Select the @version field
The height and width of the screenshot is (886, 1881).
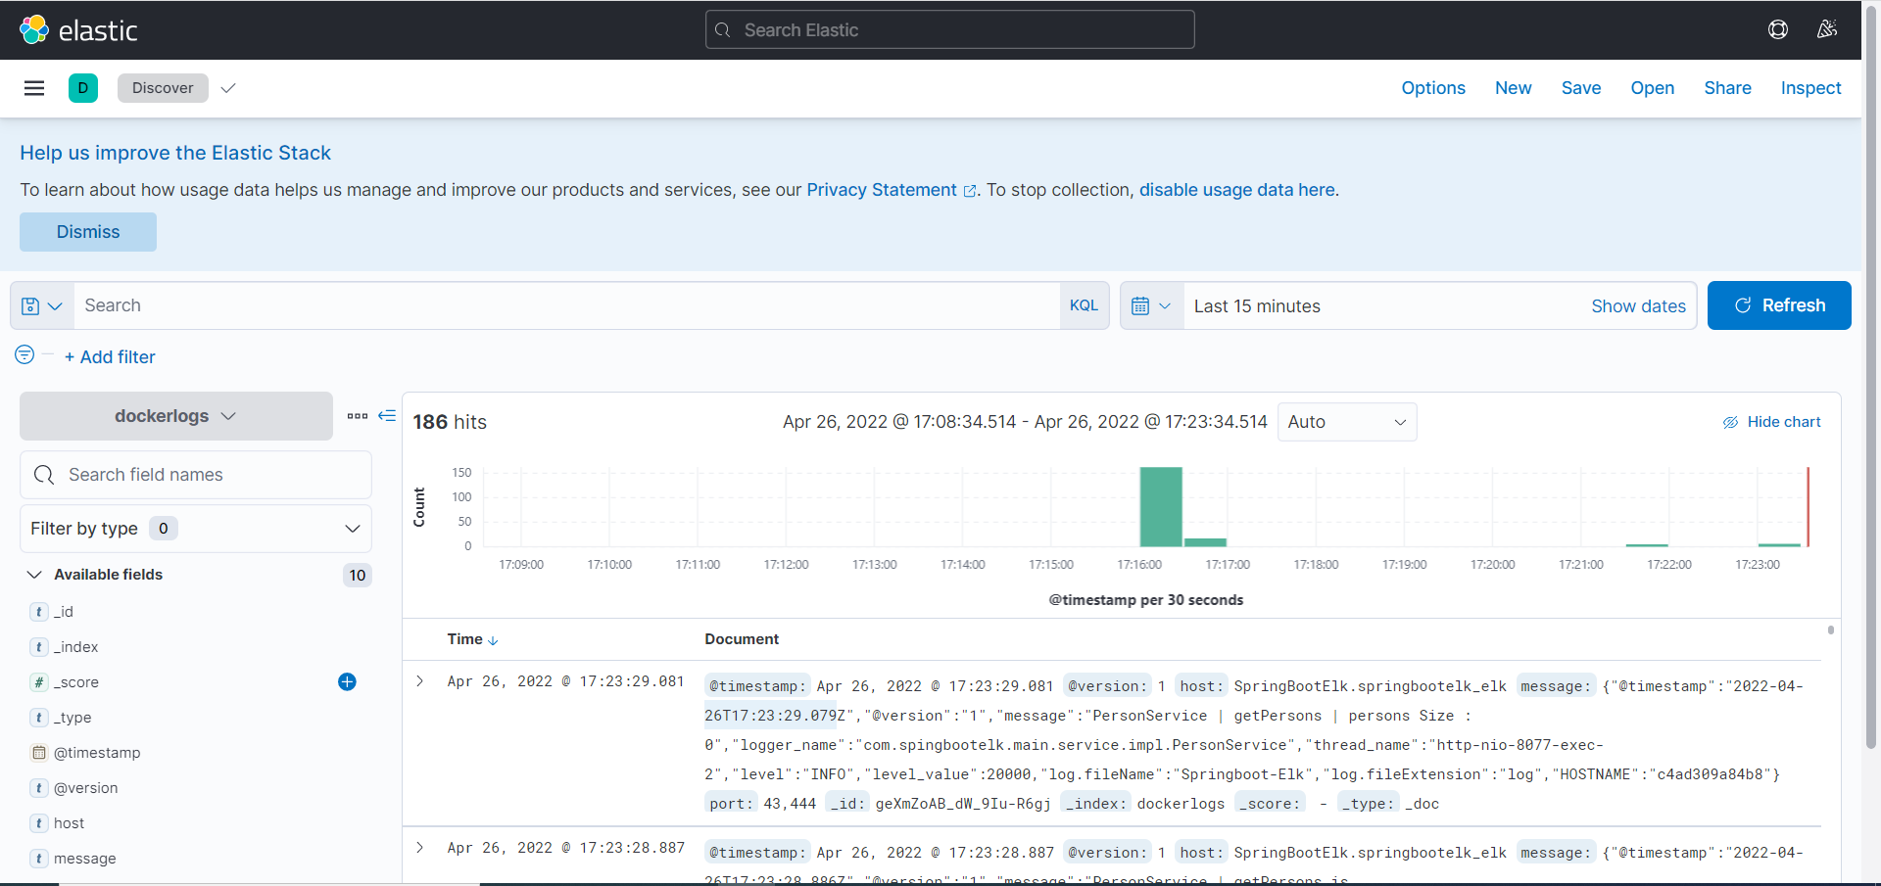[86, 788]
